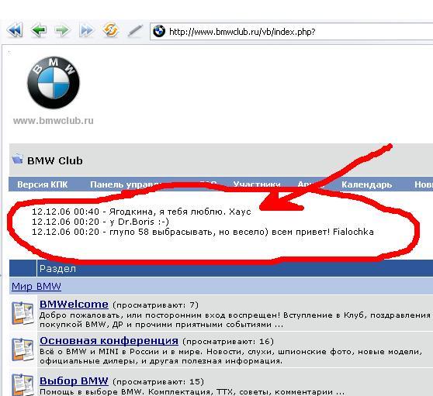This screenshot has height=396, width=433.
Task: Open the Выбор BMW forum link
Action: (x=74, y=381)
